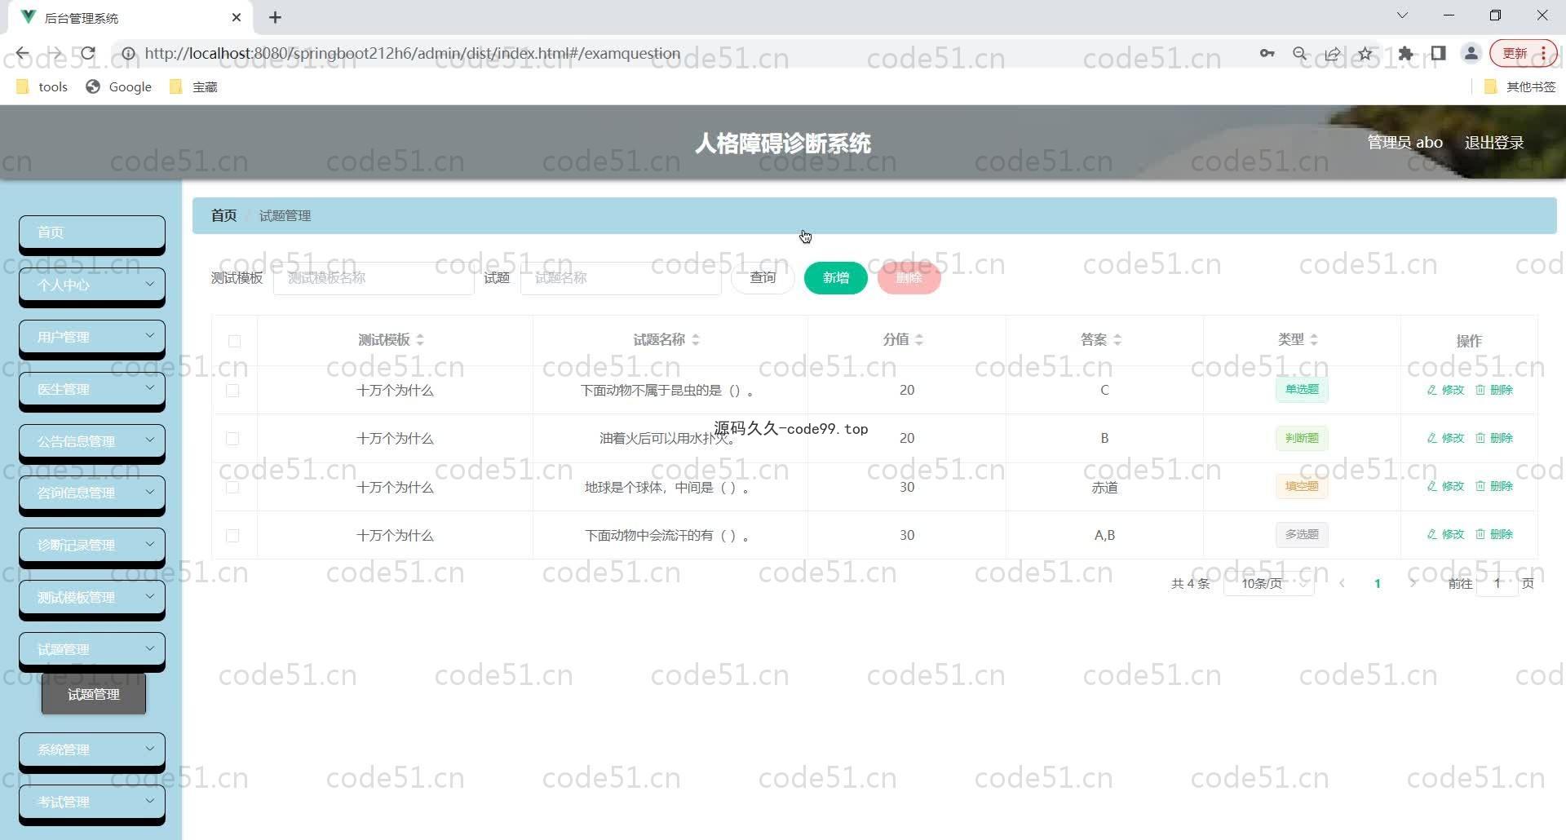This screenshot has height=840, width=1566.
Task: Open the tools bookmark folder
Action: pos(42,86)
